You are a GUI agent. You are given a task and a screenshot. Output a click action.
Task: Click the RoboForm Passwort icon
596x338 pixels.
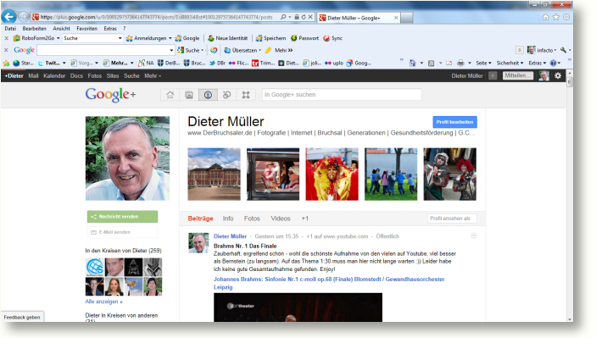[305, 38]
